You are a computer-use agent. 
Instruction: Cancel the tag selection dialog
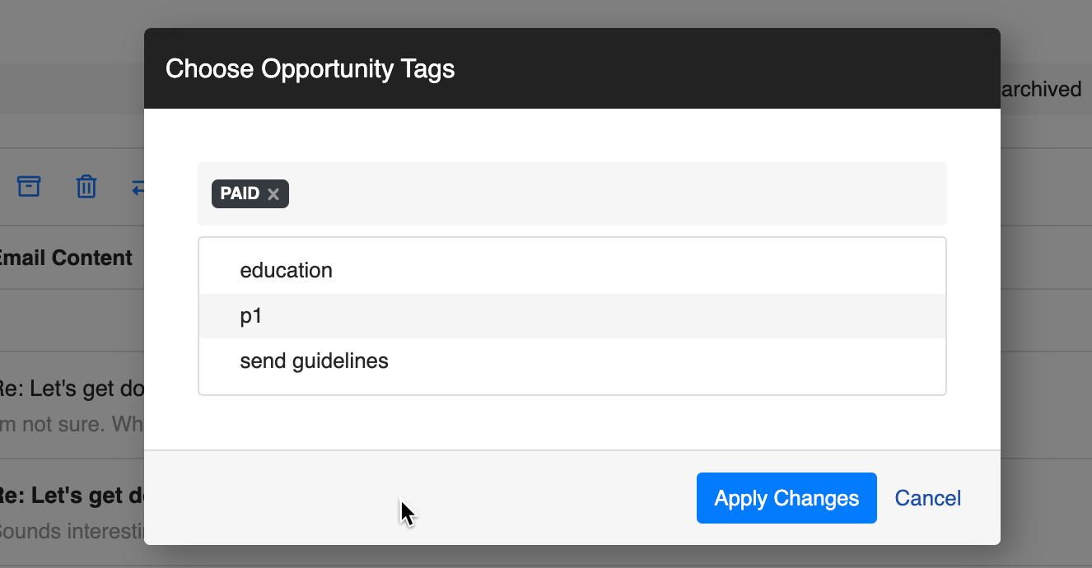click(927, 498)
